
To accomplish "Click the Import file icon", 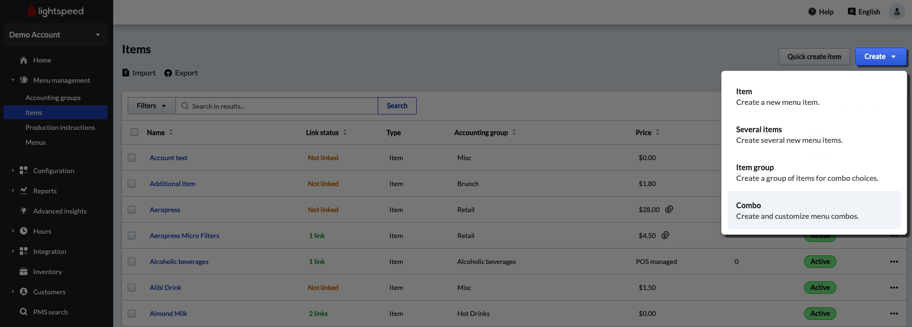I will pyautogui.click(x=126, y=73).
